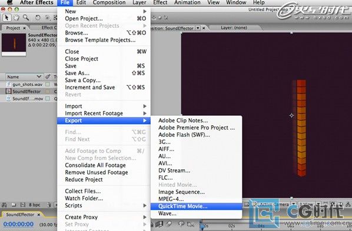This screenshot has width=352, height=231.
Task: Select Wave export option
Action: [197, 213]
